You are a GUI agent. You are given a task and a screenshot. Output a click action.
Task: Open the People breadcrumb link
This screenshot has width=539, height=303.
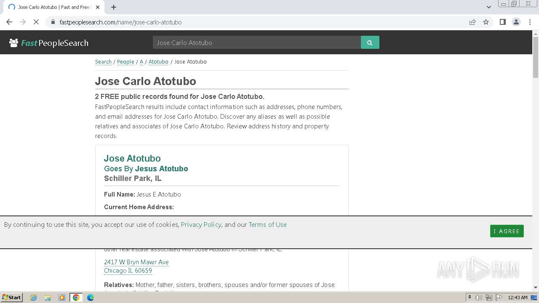point(125,61)
